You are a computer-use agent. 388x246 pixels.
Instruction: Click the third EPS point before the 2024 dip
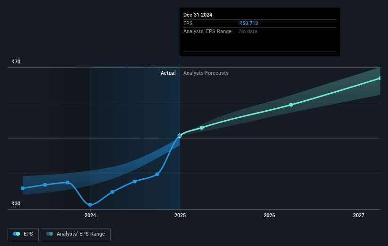(x=68, y=182)
